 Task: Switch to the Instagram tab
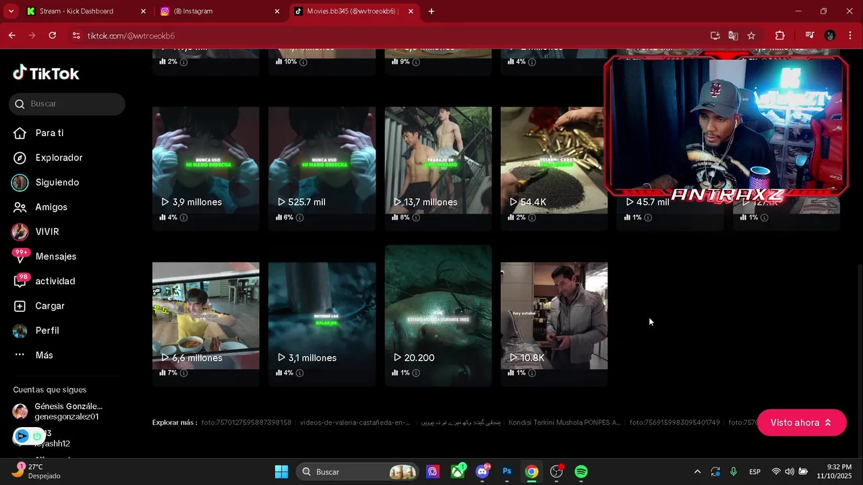point(220,11)
